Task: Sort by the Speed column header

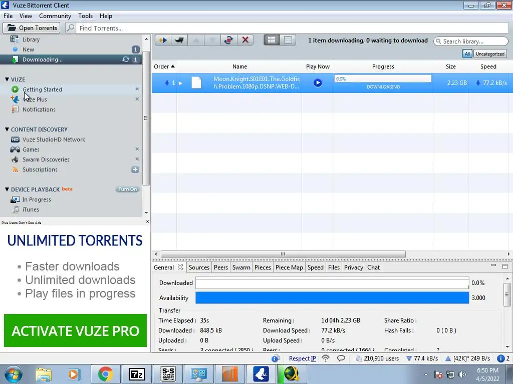Action: (488, 66)
